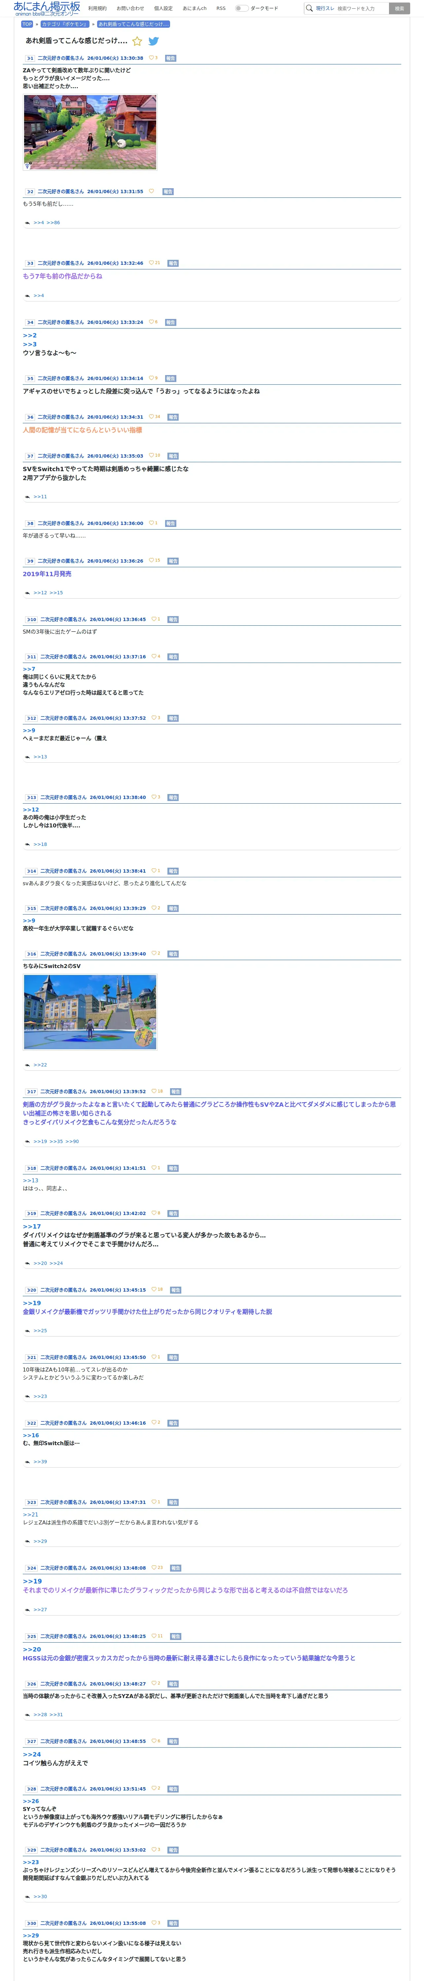Go to 個人設定
The width and height of the screenshot is (424, 1981).
[163, 9]
